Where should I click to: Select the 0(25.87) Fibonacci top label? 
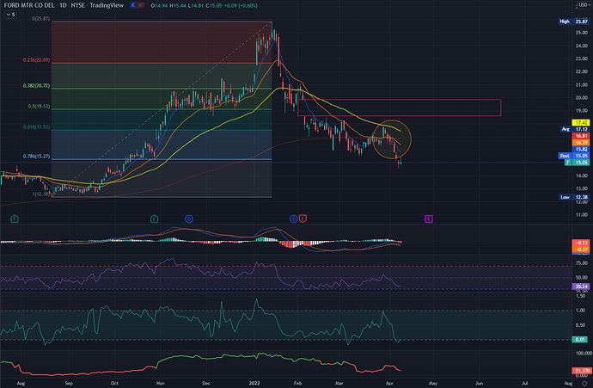[x=41, y=19]
